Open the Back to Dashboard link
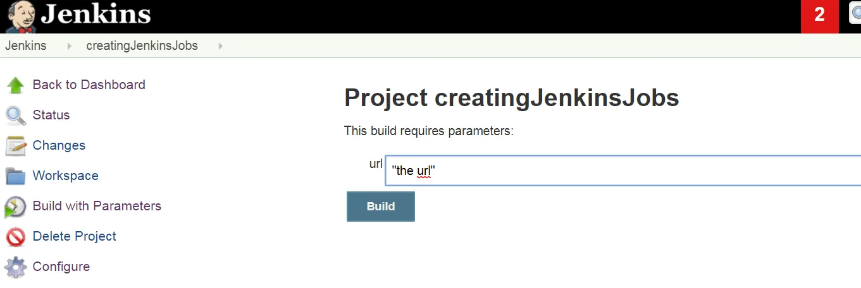Viewport: 861px width, 288px height. (x=89, y=85)
